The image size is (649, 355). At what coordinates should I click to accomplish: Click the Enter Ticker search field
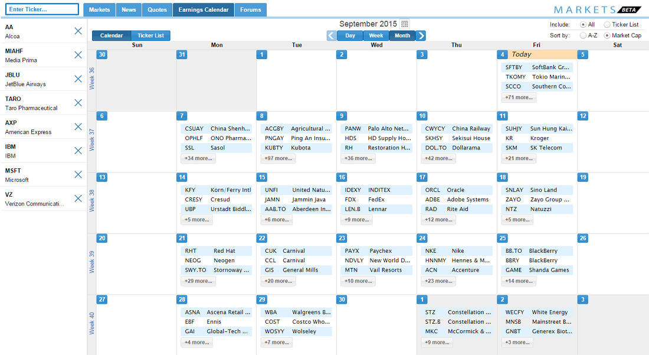coord(42,9)
